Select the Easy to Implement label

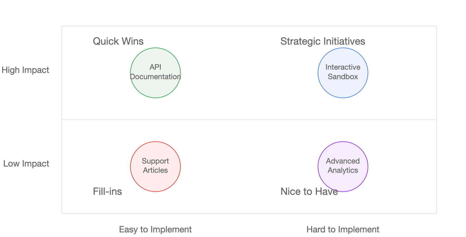coord(155,229)
